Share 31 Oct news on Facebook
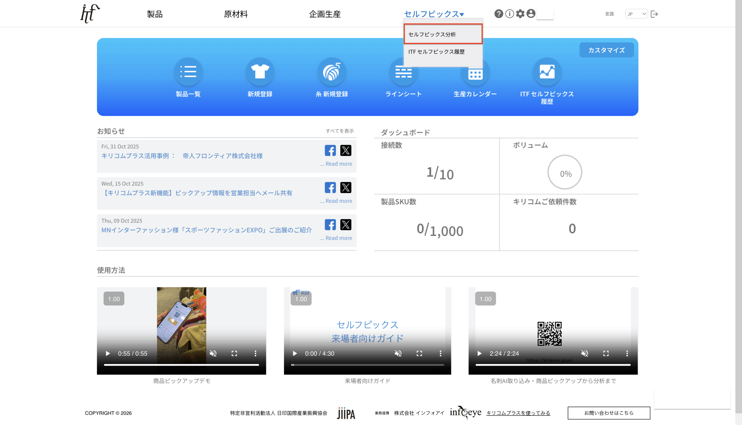 tap(330, 151)
